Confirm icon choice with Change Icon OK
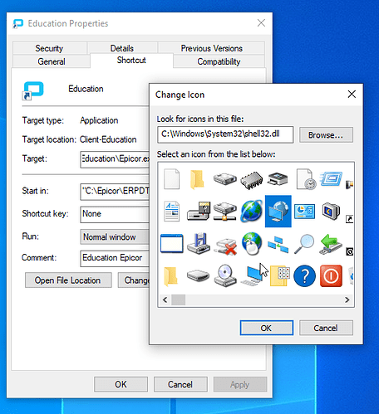Image resolution: width=379 pixels, height=414 pixels. tap(266, 328)
